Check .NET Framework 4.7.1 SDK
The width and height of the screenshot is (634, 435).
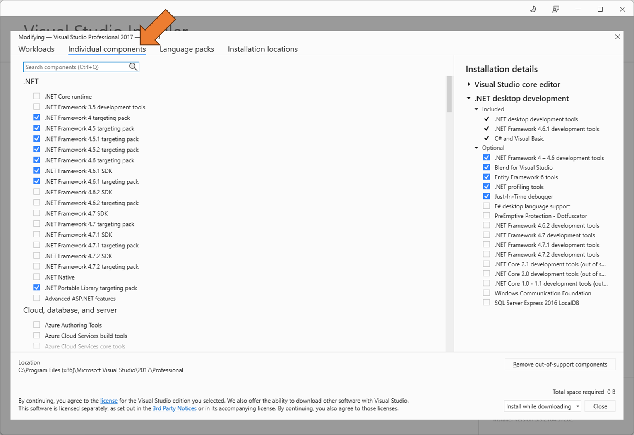click(37, 234)
